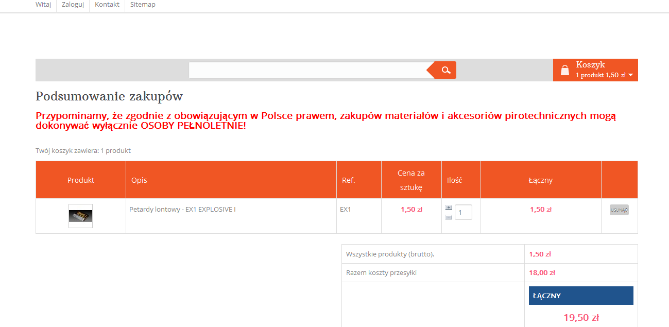Image resolution: width=669 pixels, height=327 pixels.
Task: Open the Koszyk cart title
Action: (590, 65)
